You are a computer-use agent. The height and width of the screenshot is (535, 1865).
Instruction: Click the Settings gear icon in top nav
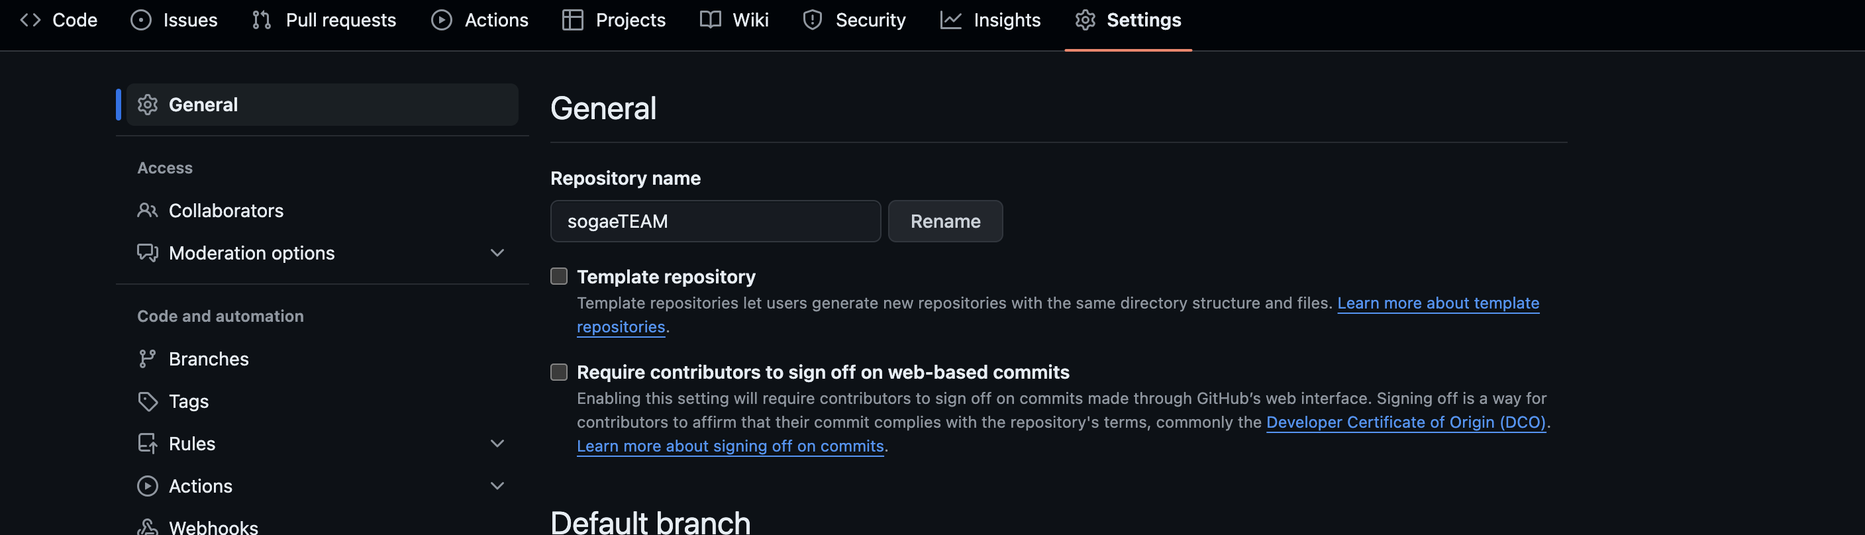[1085, 20]
